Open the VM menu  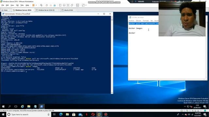(17, 5)
